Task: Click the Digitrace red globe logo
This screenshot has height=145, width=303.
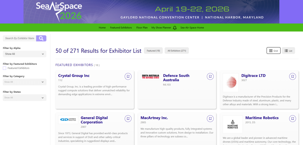Action: coord(231,83)
